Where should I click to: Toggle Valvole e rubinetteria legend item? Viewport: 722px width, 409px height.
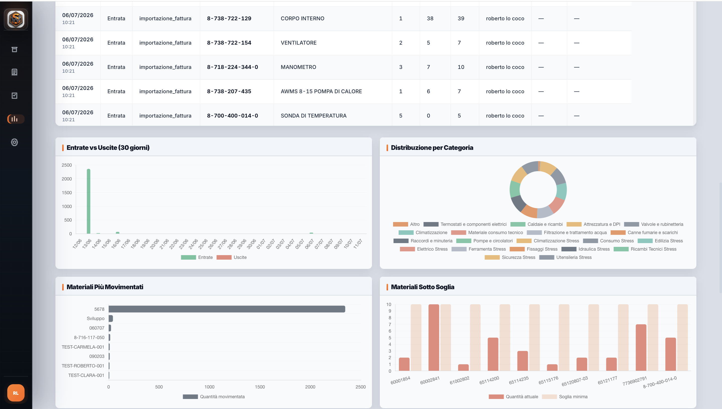(x=654, y=224)
